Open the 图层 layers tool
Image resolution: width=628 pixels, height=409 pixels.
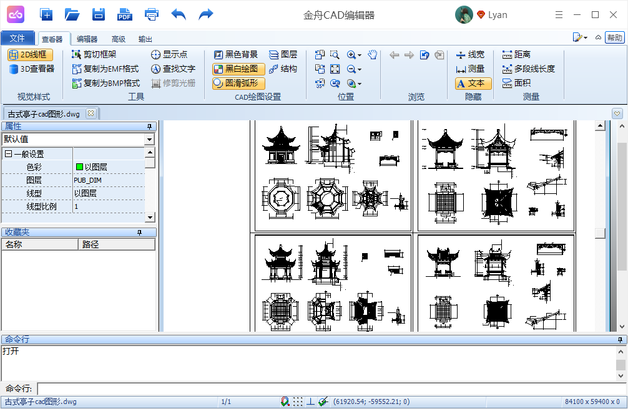click(x=283, y=55)
